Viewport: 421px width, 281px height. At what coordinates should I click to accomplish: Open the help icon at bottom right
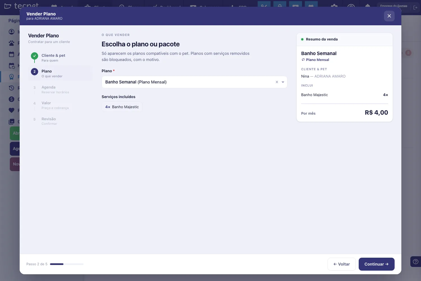click(416, 262)
